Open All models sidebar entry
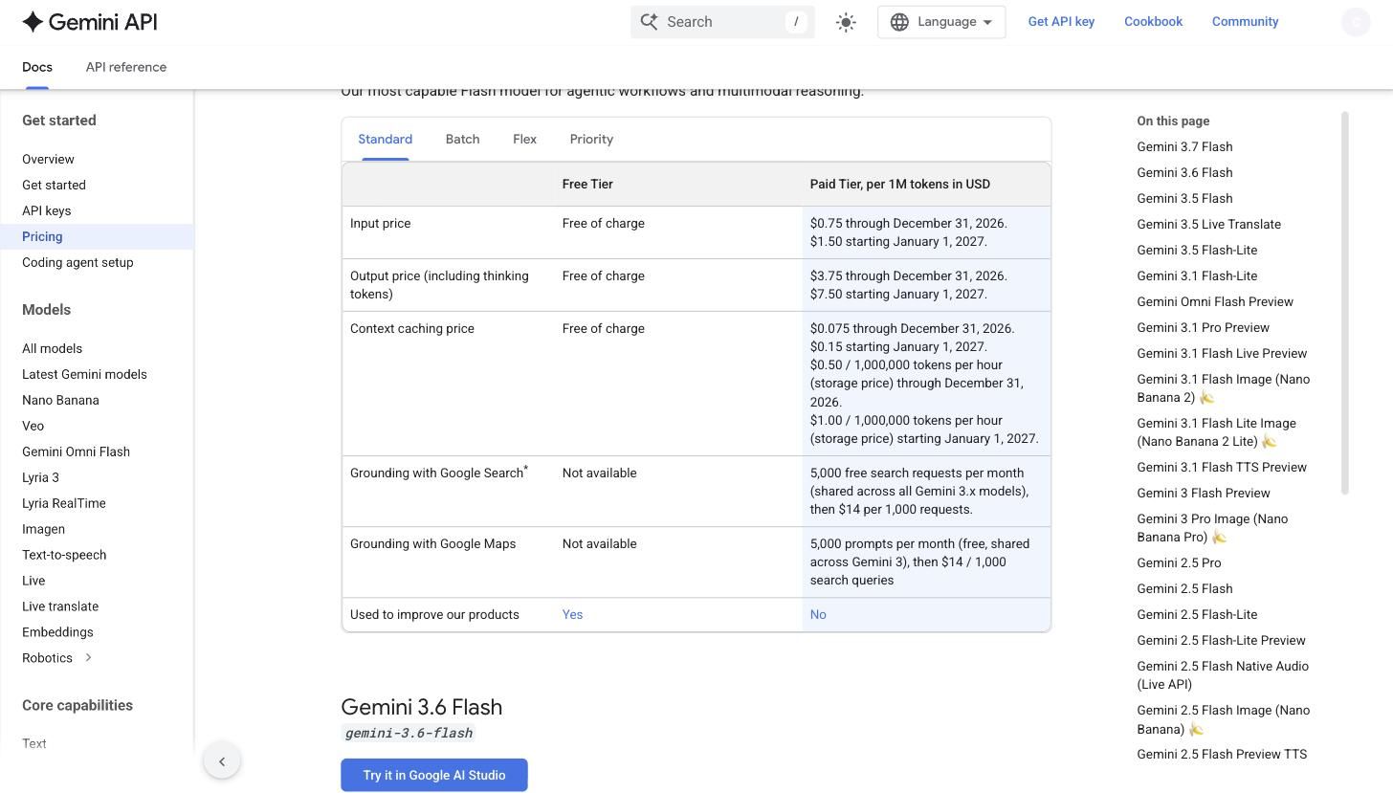This screenshot has width=1393, height=793. [53, 348]
